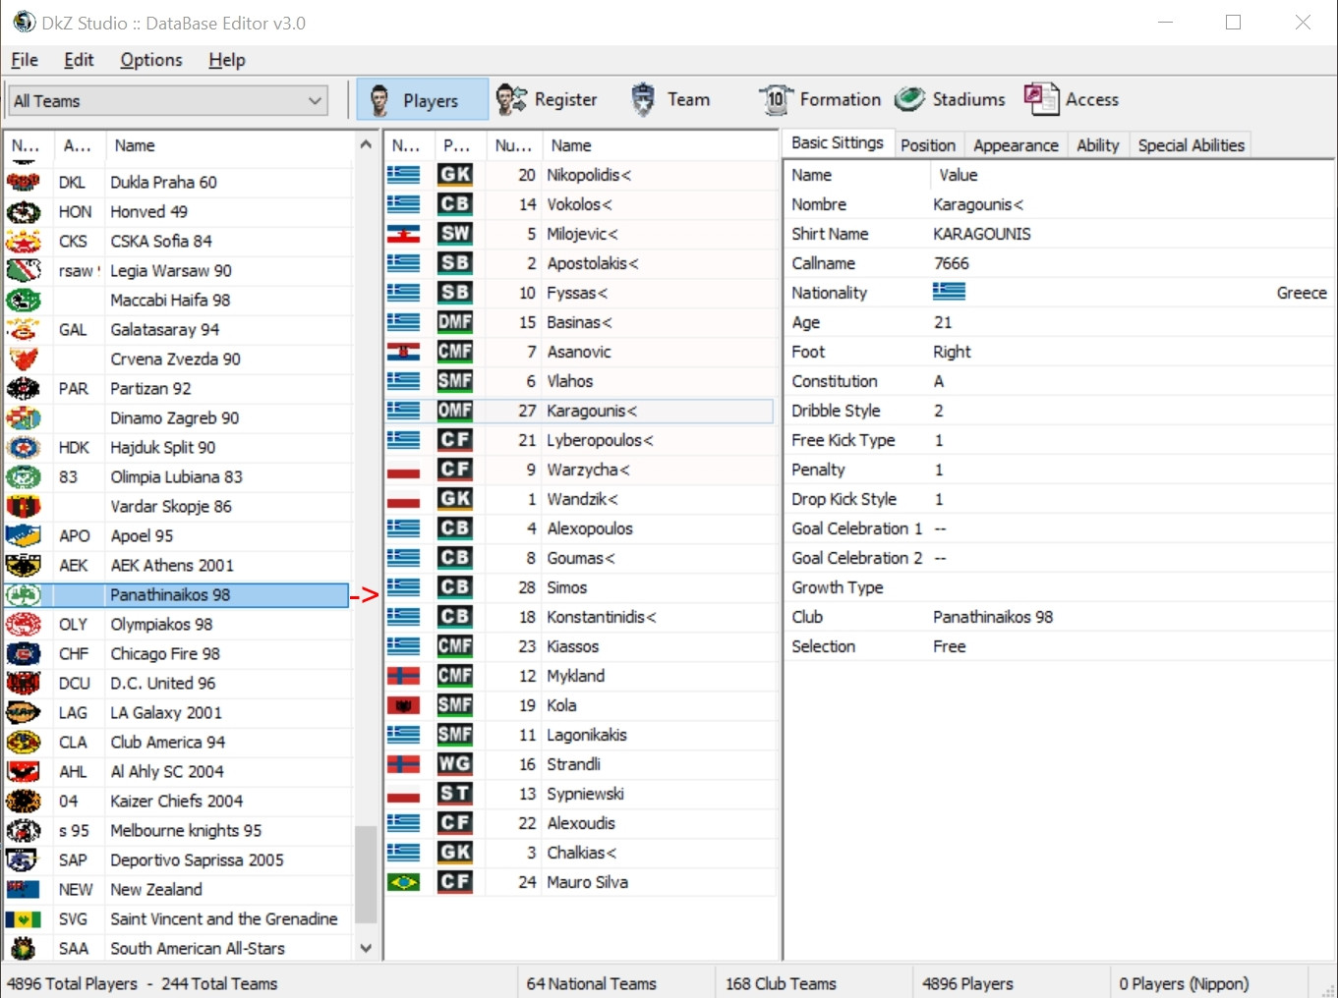Viewport: 1338px width, 998px height.
Task: Click the Galatasaray 94 club crest
Action: [x=24, y=330]
